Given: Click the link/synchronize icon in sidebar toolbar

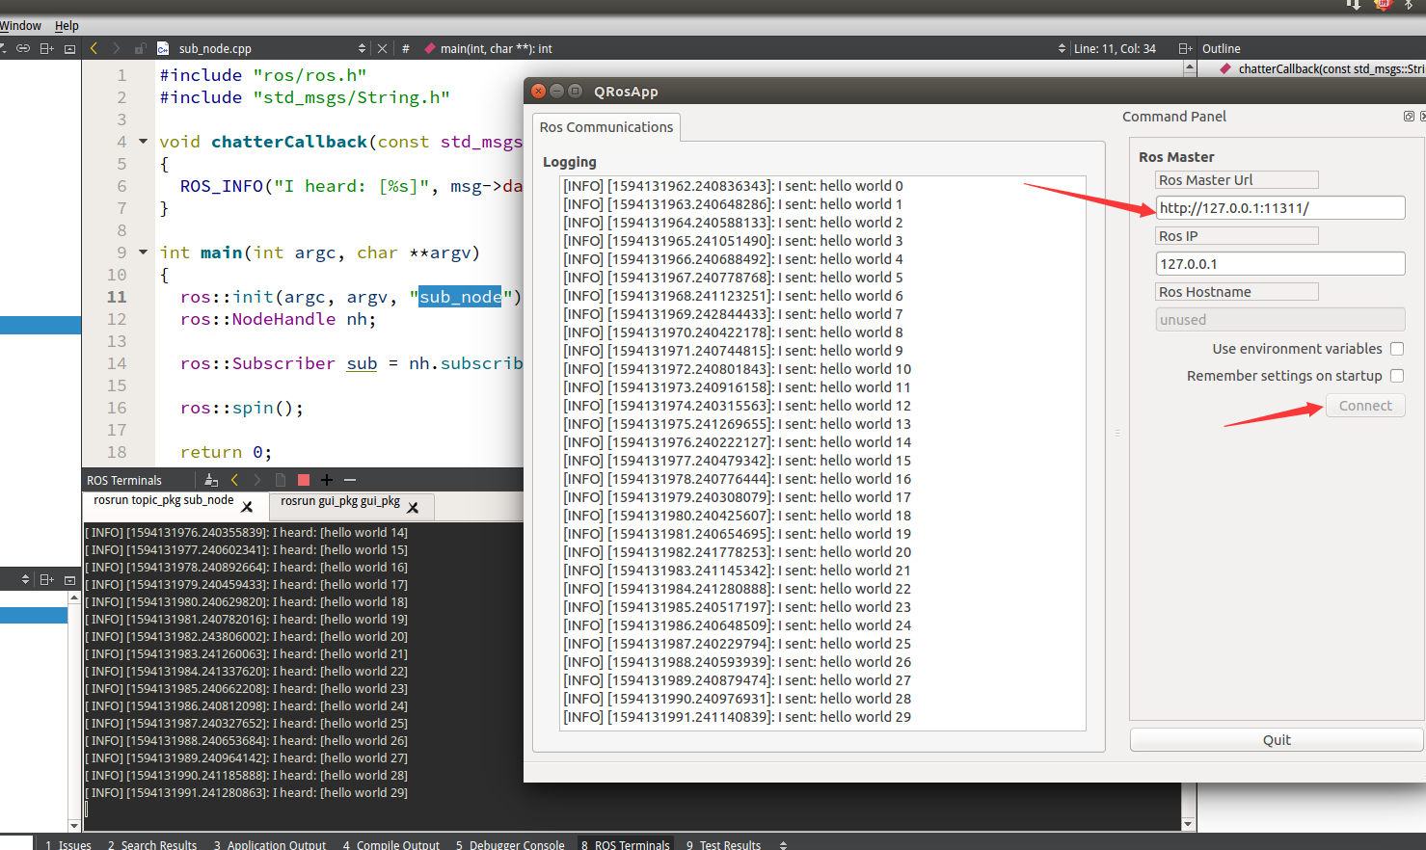Looking at the screenshot, I should [x=23, y=48].
